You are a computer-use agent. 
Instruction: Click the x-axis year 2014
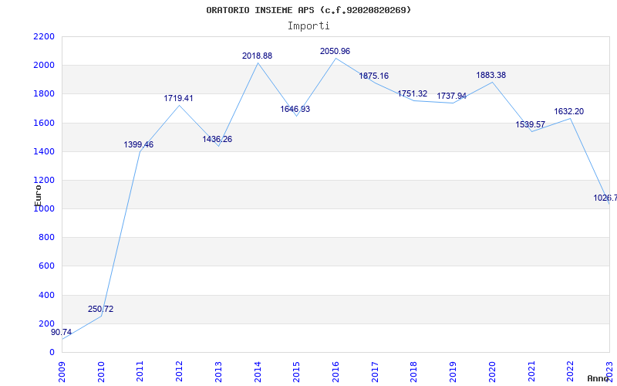(x=258, y=372)
